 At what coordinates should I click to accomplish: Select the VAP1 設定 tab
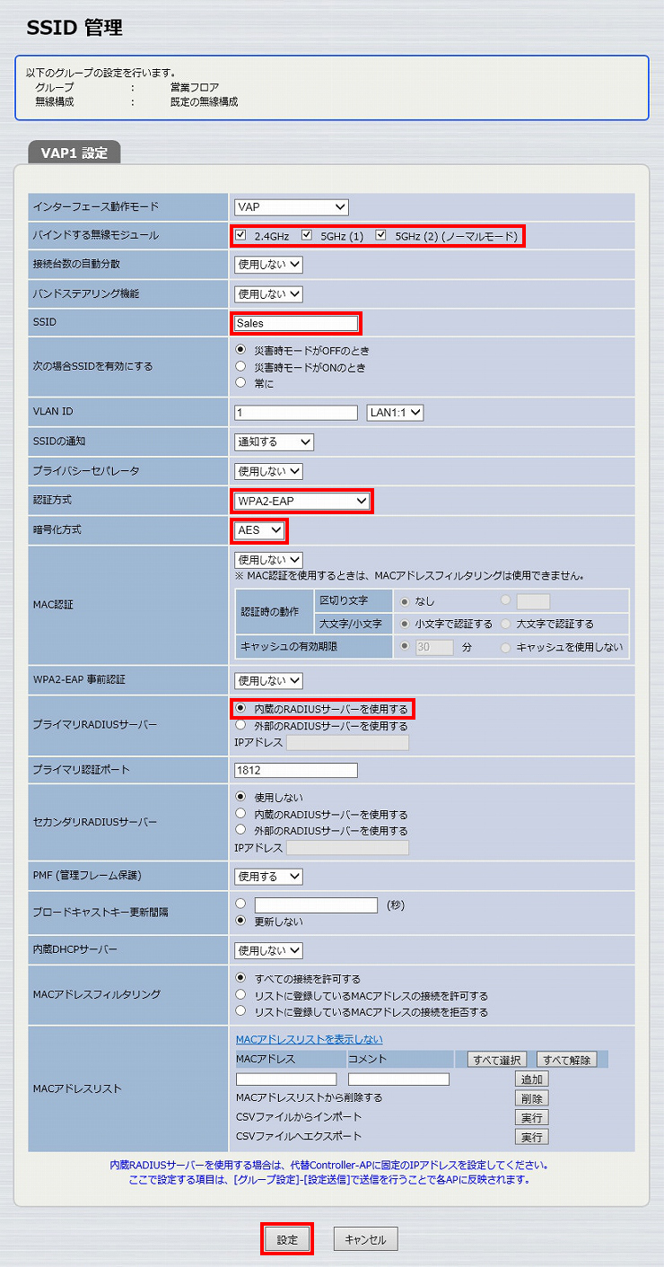tap(74, 153)
